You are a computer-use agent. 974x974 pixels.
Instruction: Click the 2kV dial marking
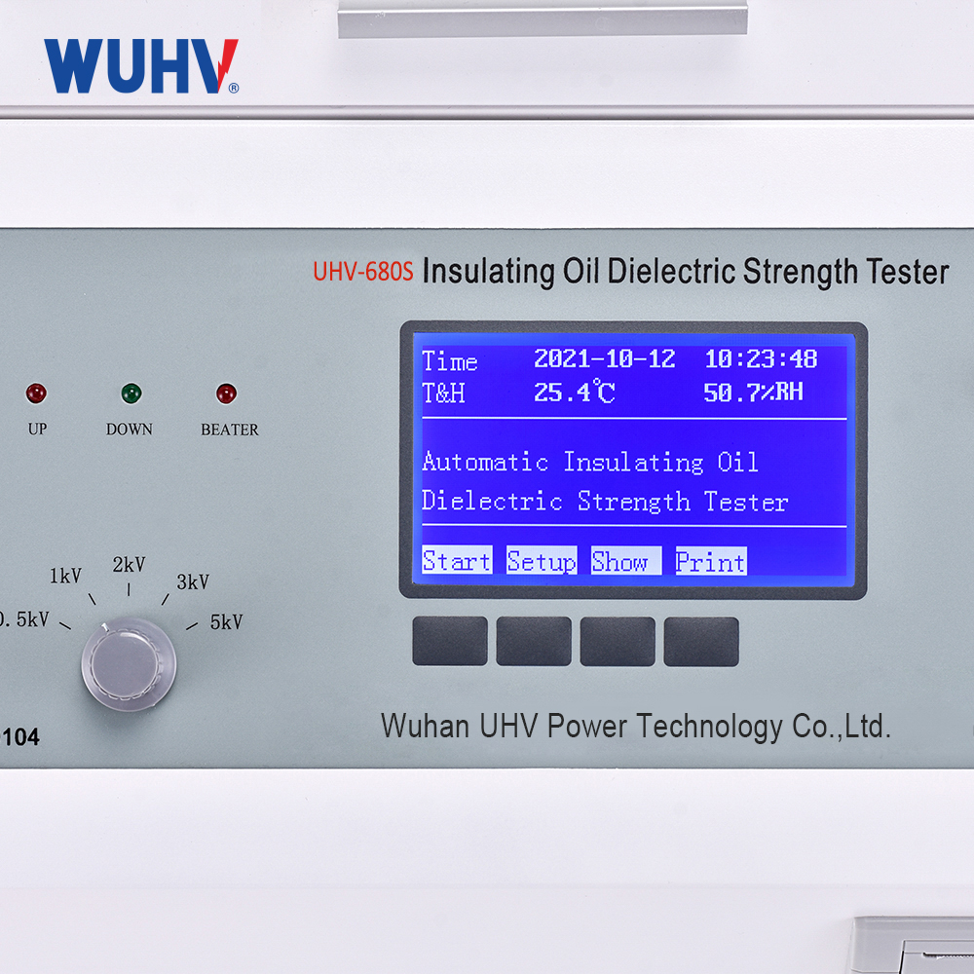[x=129, y=564]
